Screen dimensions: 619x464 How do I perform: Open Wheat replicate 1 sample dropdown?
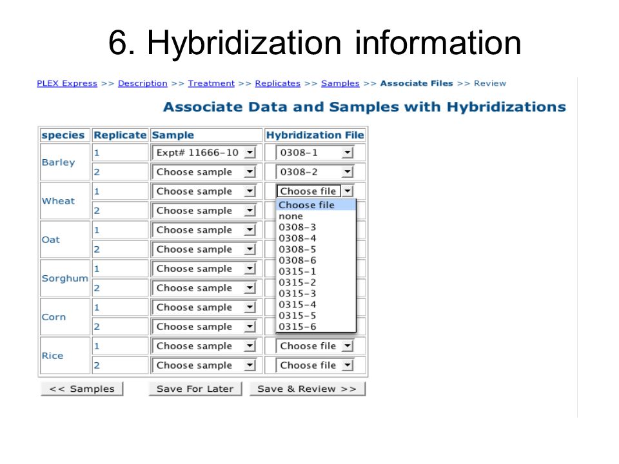(x=204, y=191)
